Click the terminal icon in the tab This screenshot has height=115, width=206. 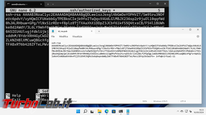(9, 4)
